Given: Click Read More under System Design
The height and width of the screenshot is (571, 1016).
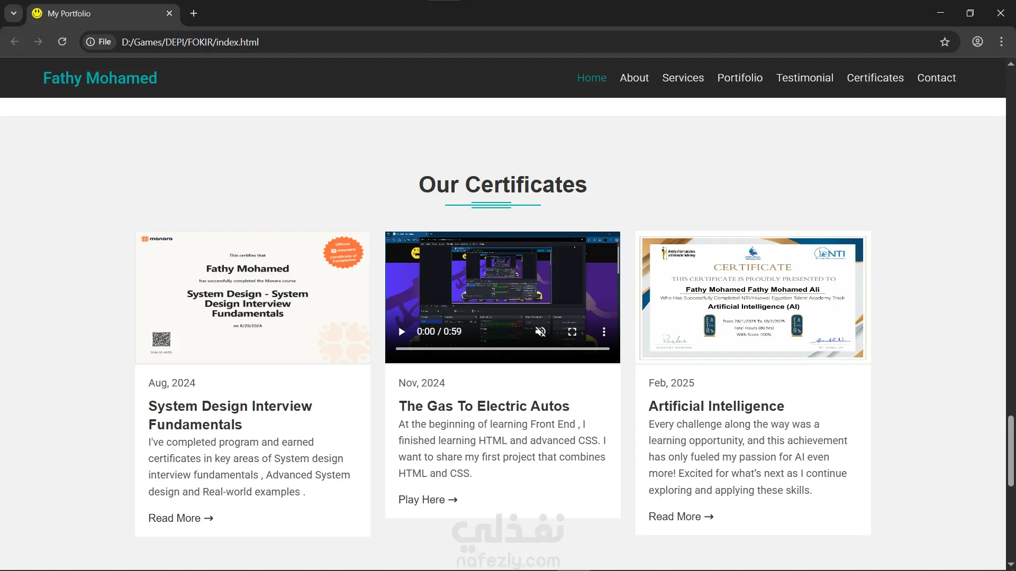Looking at the screenshot, I should coord(180,518).
